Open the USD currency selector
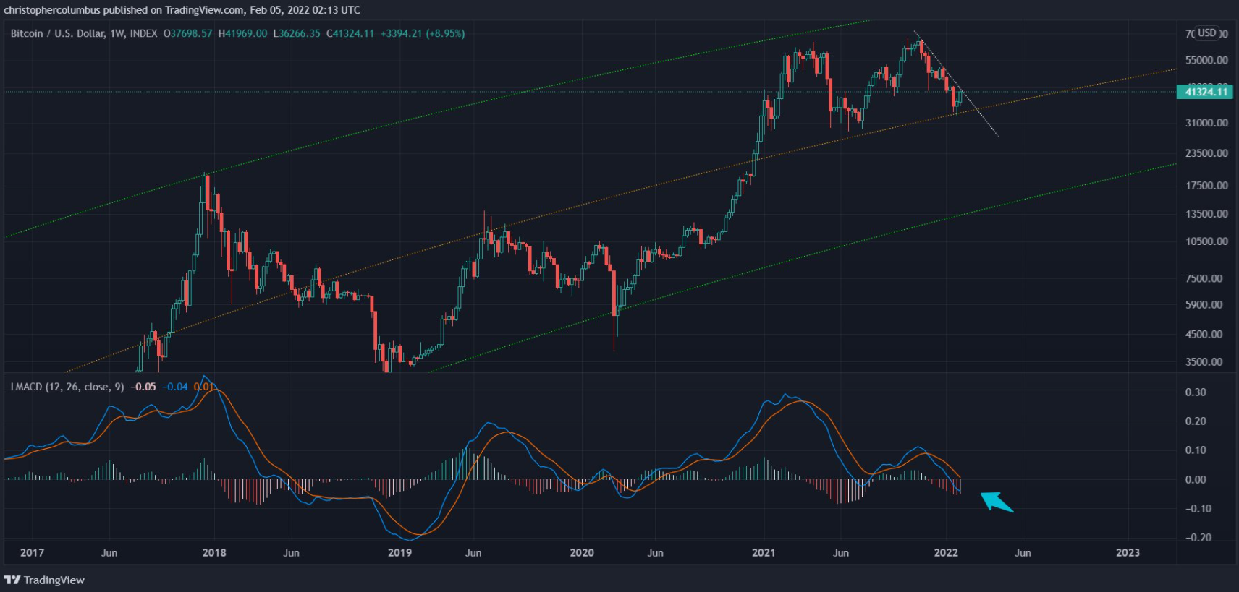The image size is (1239, 592). pos(1206,33)
